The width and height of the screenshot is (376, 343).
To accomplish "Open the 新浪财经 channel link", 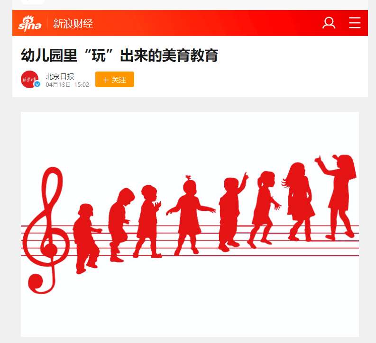I will click(73, 24).
